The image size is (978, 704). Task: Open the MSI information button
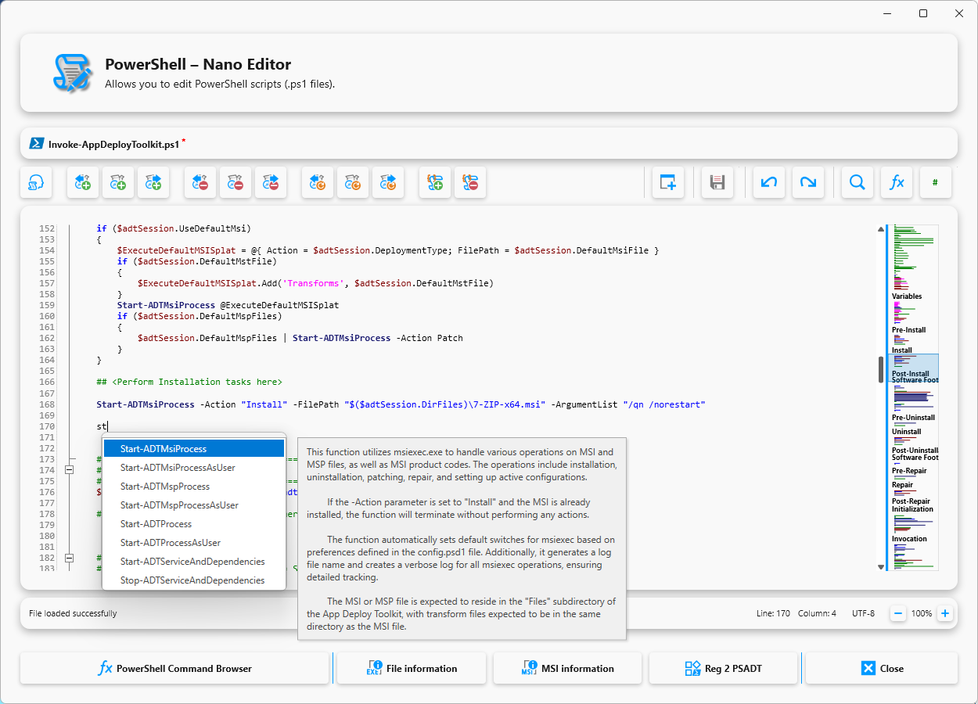pos(567,669)
